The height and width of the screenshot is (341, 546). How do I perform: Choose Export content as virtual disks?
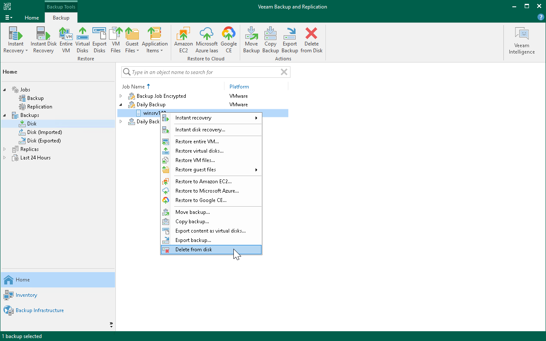click(211, 231)
